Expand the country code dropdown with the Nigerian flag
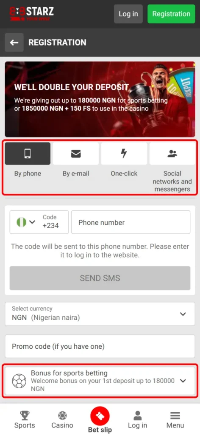This screenshot has width=200, height=436. [x=39, y=222]
